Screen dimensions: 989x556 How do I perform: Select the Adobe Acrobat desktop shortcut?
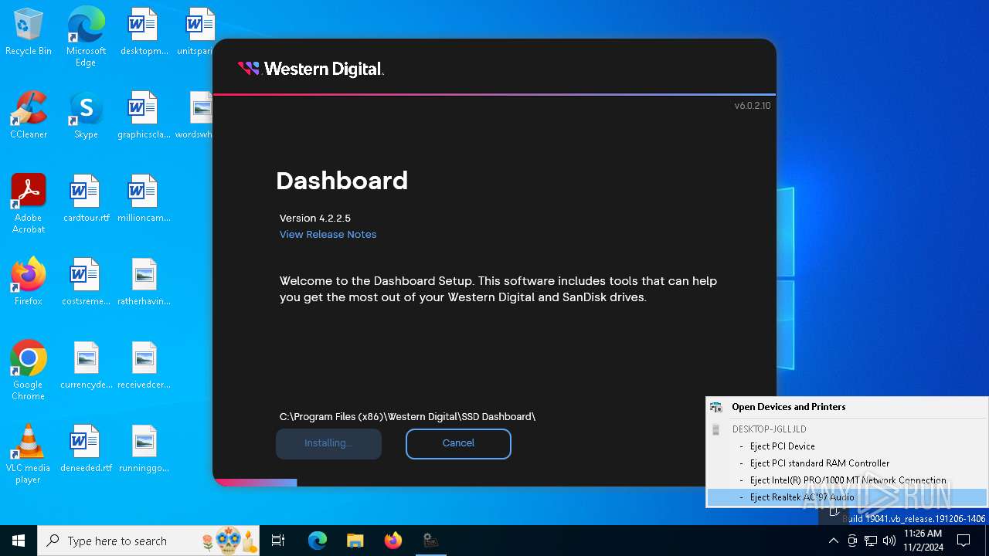(x=29, y=204)
